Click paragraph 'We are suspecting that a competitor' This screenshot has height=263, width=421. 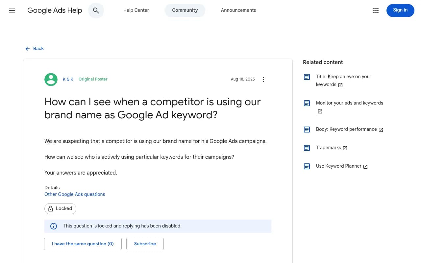[x=155, y=141]
